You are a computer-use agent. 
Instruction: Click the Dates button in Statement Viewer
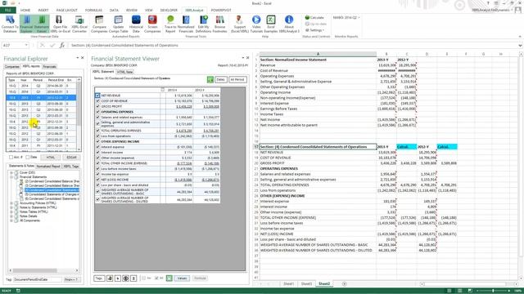coord(220,80)
